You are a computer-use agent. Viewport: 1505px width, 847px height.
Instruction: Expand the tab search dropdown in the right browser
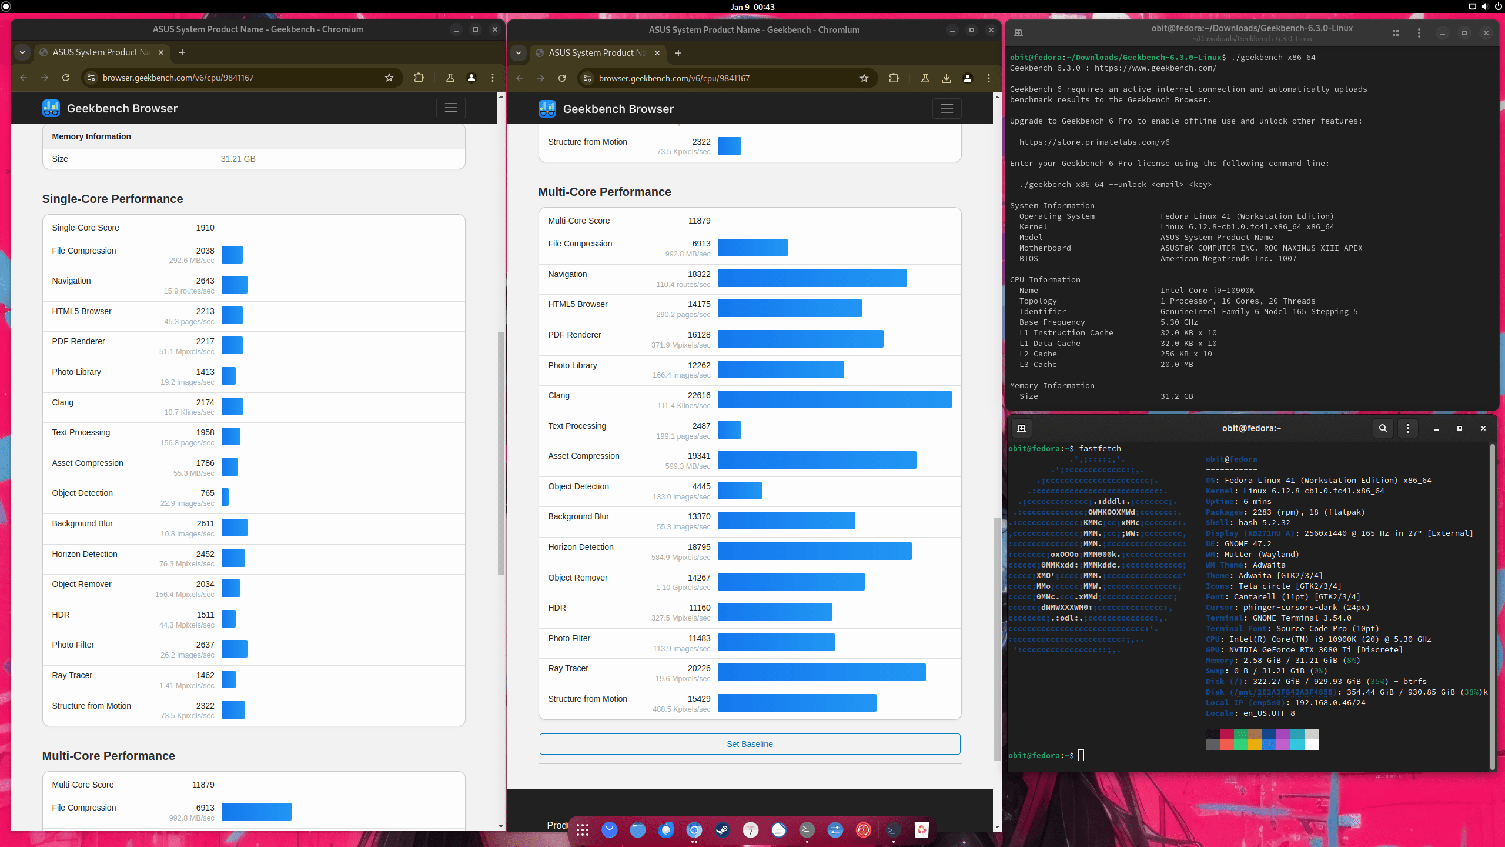click(x=519, y=53)
